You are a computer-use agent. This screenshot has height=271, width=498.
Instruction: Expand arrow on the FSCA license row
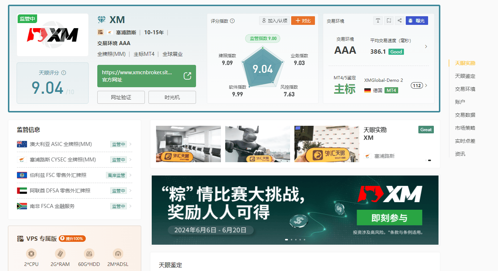click(x=130, y=206)
